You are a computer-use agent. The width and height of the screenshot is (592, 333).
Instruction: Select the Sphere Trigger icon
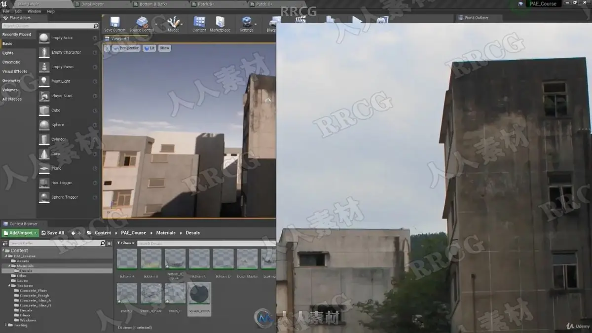coord(44,197)
